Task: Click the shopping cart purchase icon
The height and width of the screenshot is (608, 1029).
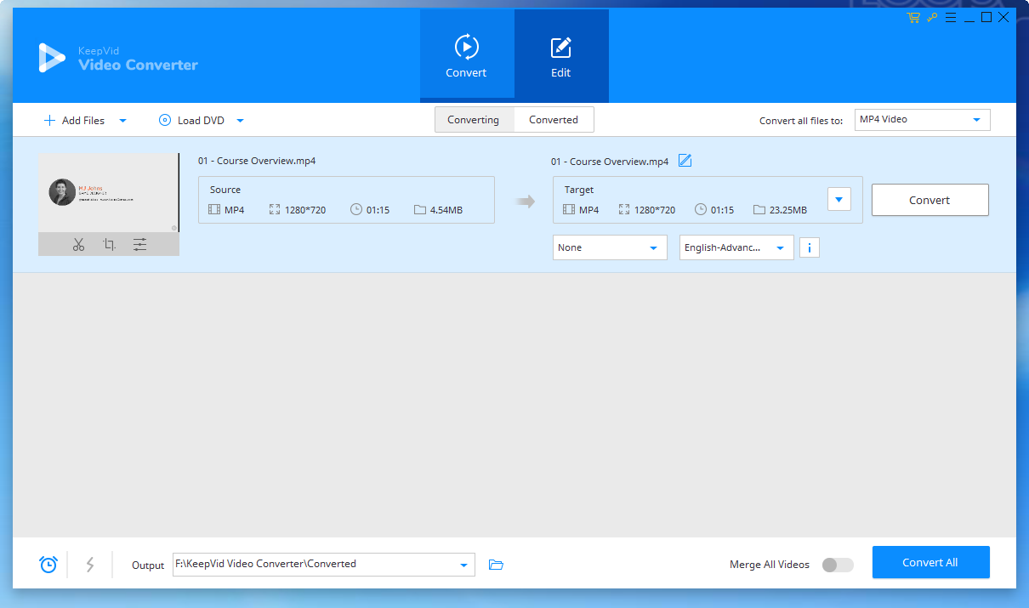Action: coord(913,17)
